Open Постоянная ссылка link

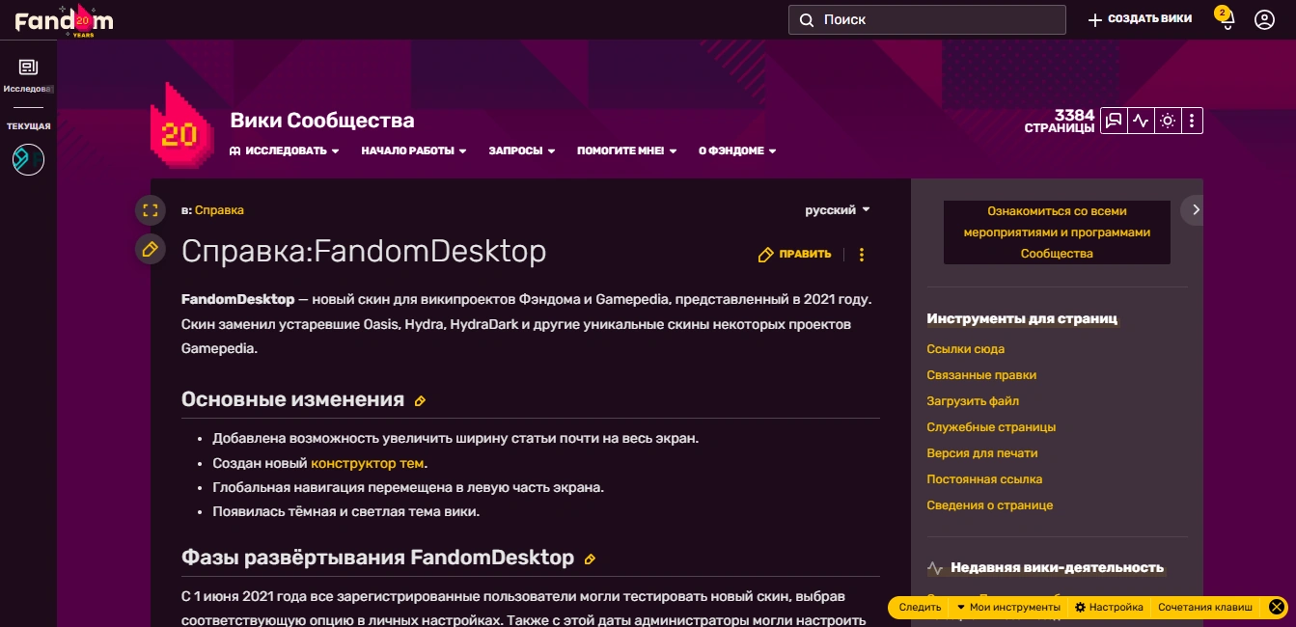pyautogui.click(x=984, y=479)
